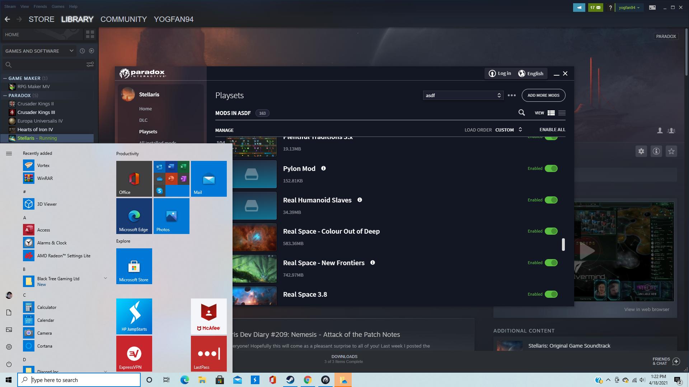The width and height of the screenshot is (689, 387).
Task: Open Real Space - Colour Out of Deep thumbnail
Action: [254, 237]
